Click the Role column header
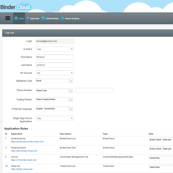The height and width of the screenshot is (173, 173). point(151,134)
